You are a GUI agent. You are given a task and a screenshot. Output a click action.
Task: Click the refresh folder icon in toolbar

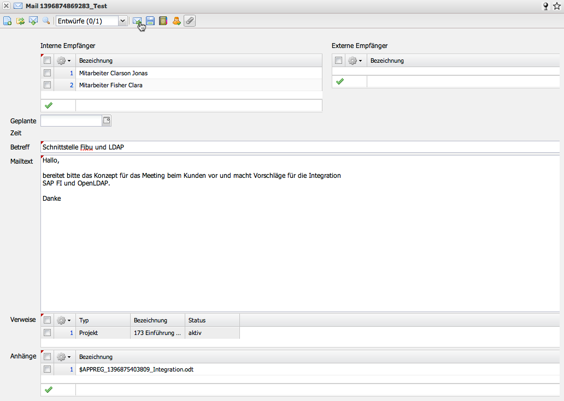coord(20,21)
